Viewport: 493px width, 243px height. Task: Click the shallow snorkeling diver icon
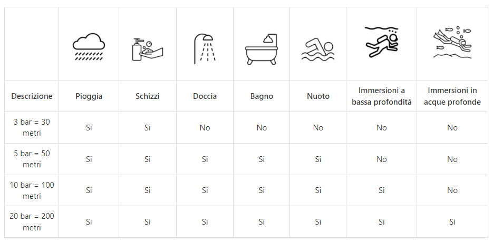pyautogui.click(x=381, y=42)
